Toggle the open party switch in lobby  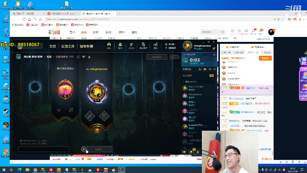(174, 57)
